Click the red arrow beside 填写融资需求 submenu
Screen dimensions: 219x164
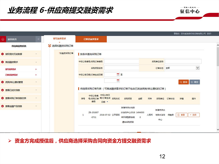(36, 69)
